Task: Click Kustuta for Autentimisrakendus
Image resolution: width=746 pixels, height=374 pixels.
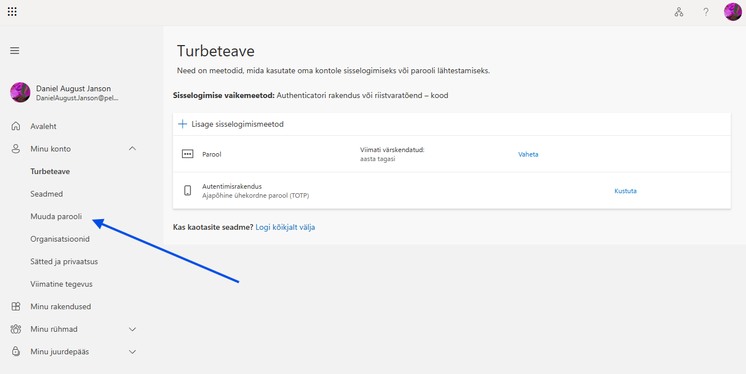Action: click(x=625, y=191)
